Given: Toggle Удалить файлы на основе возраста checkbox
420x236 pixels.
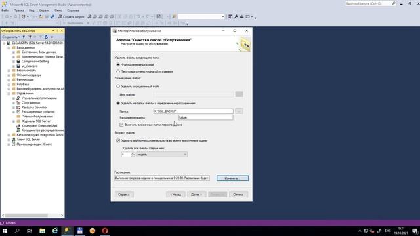Looking at the screenshot, I should [118, 140].
